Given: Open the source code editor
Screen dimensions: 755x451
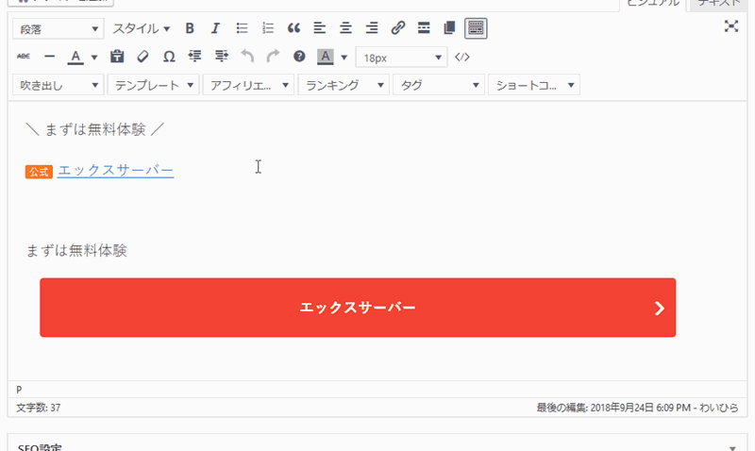Looking at the screenshot, I should (462, 57).
